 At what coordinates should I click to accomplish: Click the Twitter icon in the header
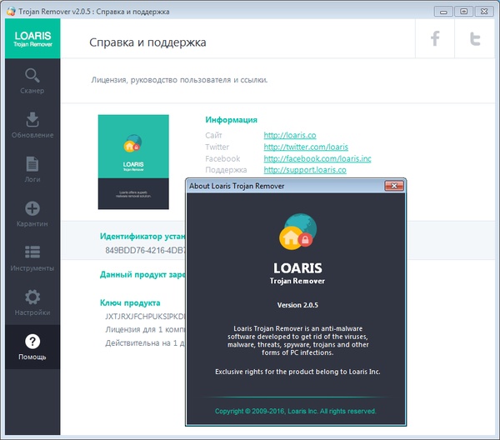click(x=475, y=38)
